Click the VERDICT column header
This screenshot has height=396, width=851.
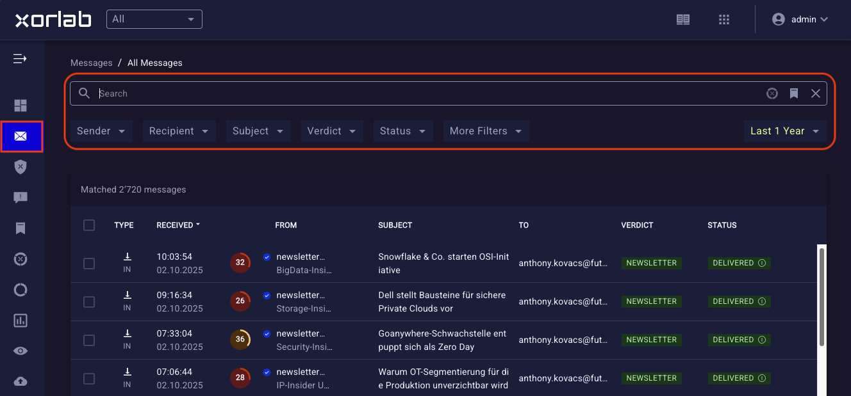pyautogui.click(x=637, y=225)
